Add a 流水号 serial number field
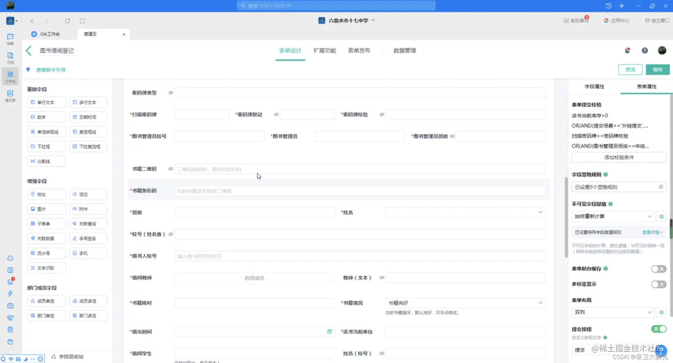Screen dimensions: 673x363 click(46, 253)
